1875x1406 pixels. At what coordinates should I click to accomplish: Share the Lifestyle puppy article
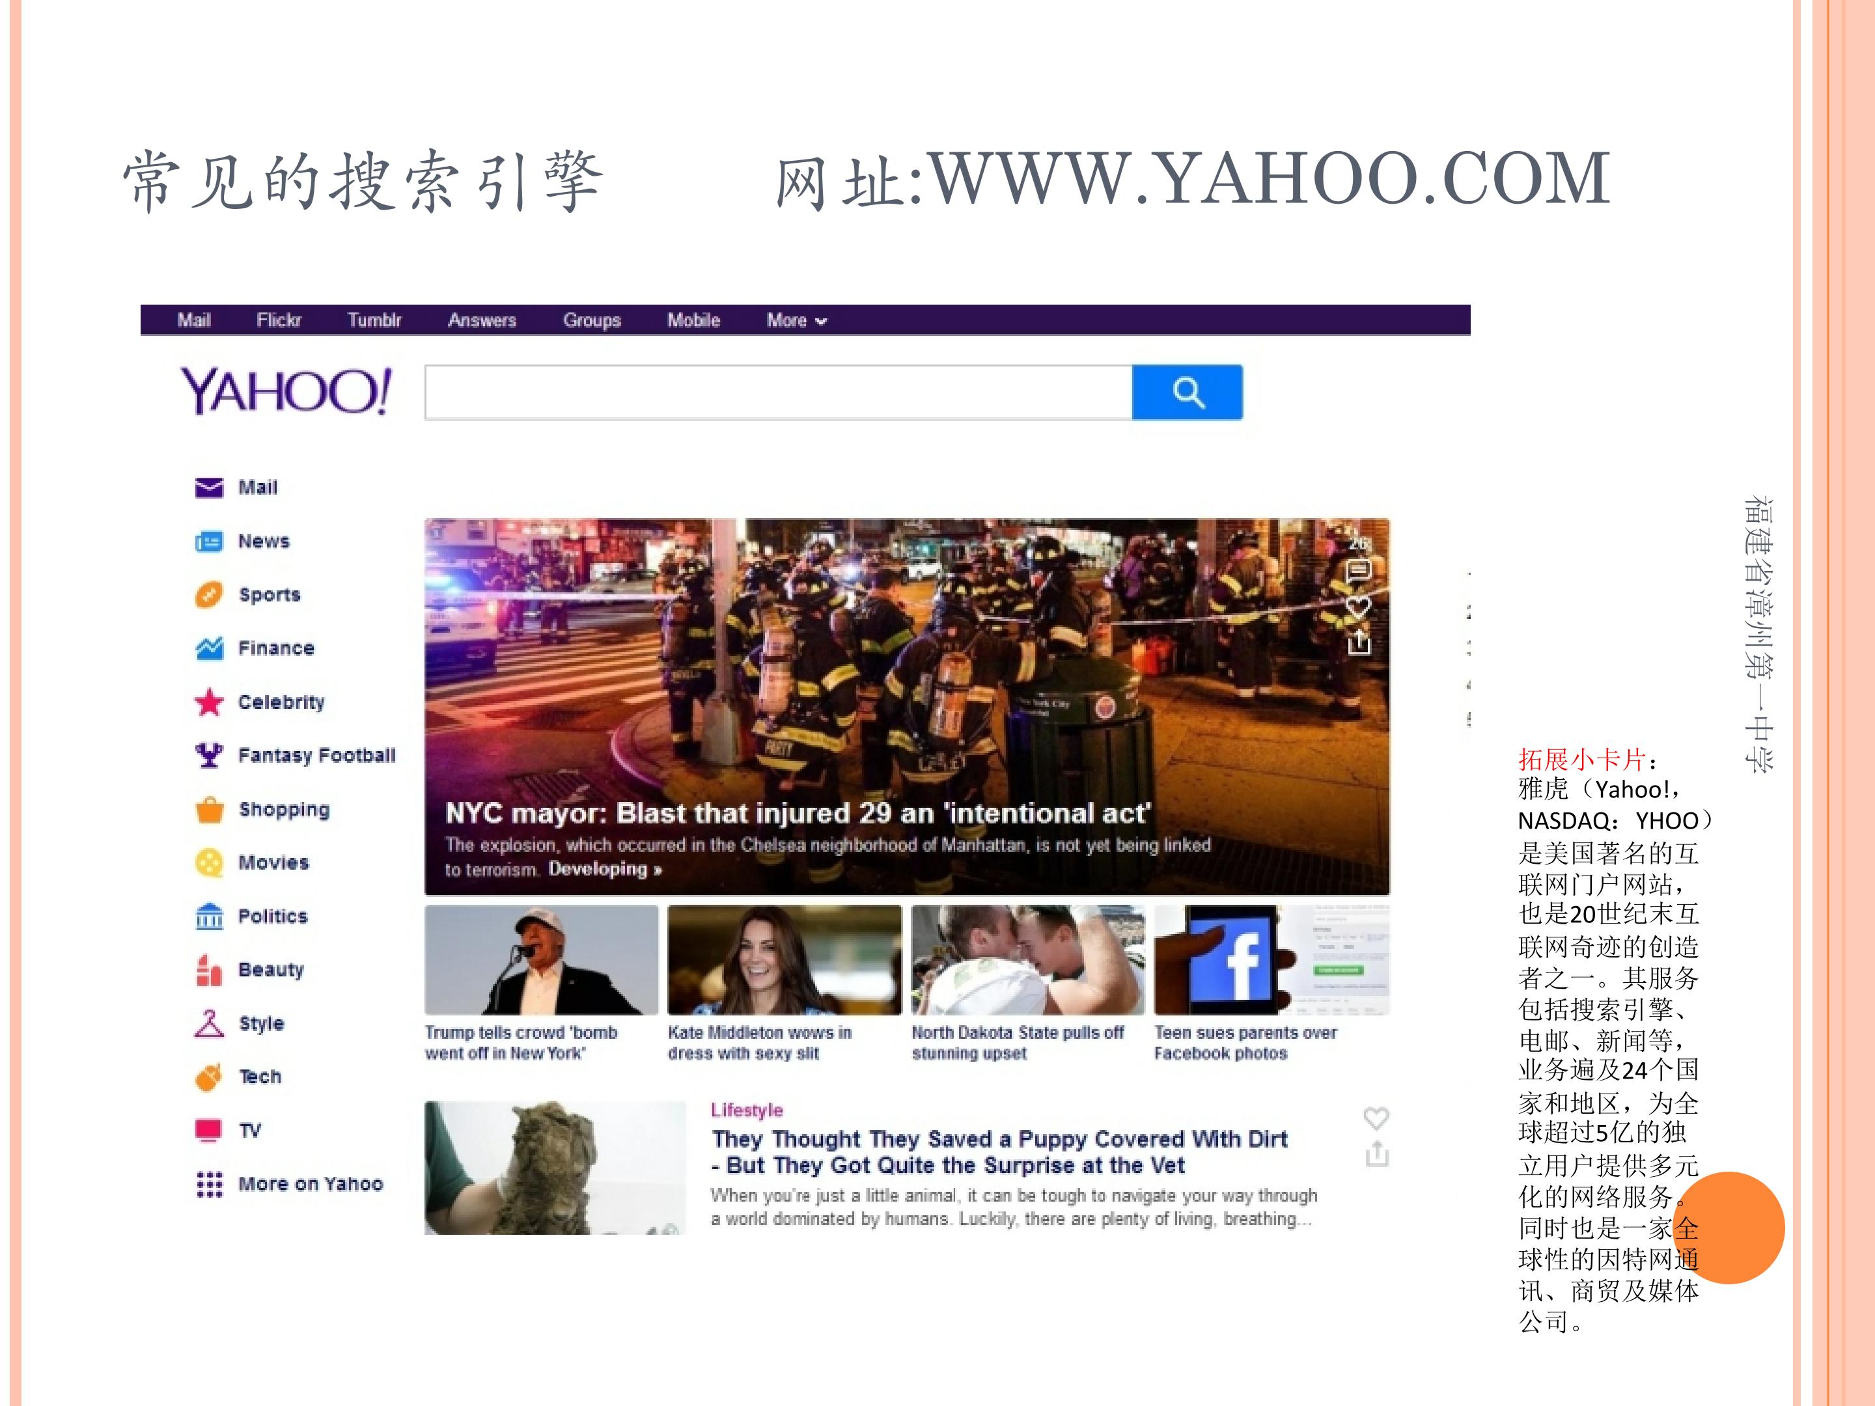tap(1376, 1154)
